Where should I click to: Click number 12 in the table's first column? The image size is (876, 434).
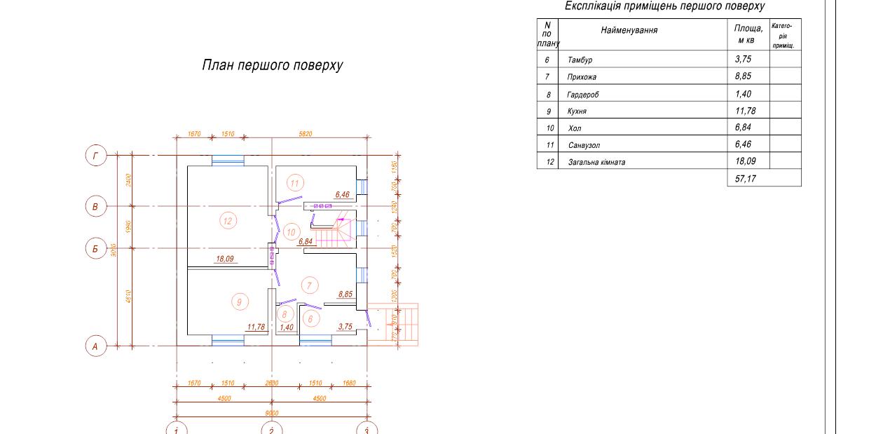(x=550, y=163)
